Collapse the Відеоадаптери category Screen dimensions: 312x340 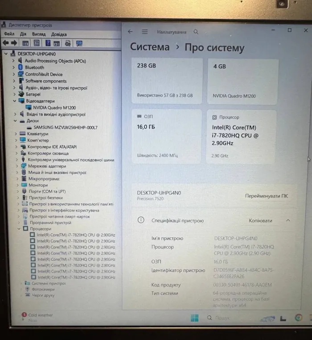point(15,101)
